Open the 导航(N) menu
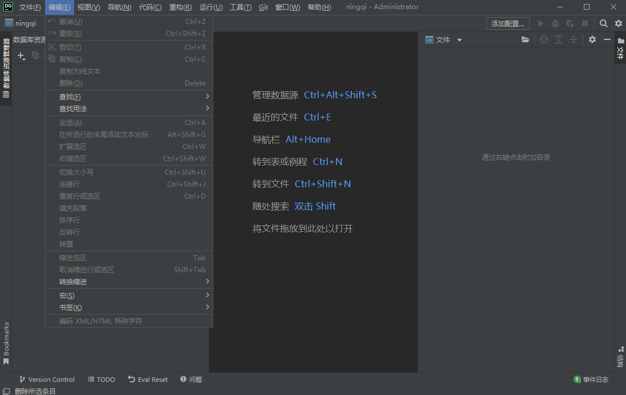This screenshot has height=395, width=626. pyautogui.click(x=119, y=7)
